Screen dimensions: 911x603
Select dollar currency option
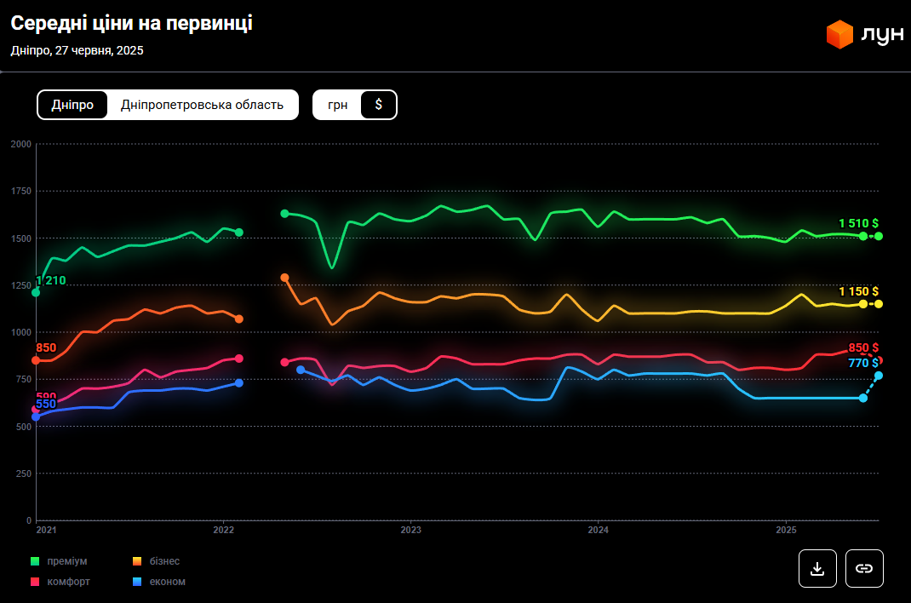[379, 105]
